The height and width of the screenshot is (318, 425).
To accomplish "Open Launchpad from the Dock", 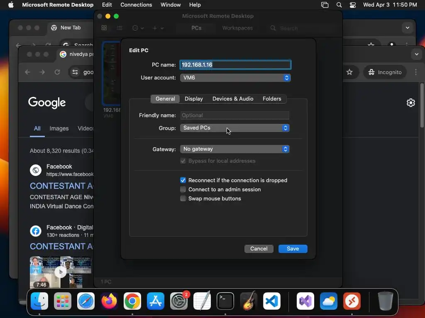I will pos(63,301).
